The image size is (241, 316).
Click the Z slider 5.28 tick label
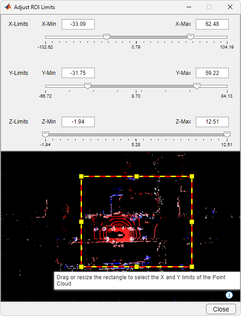(136, 145)
